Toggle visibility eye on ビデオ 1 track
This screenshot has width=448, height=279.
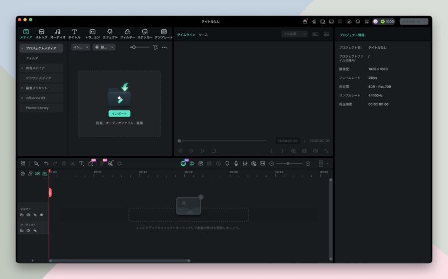point(41,215)
